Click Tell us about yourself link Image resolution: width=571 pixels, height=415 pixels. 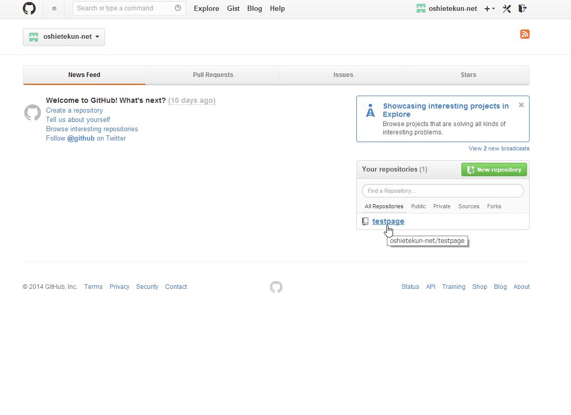coord(78,120)
